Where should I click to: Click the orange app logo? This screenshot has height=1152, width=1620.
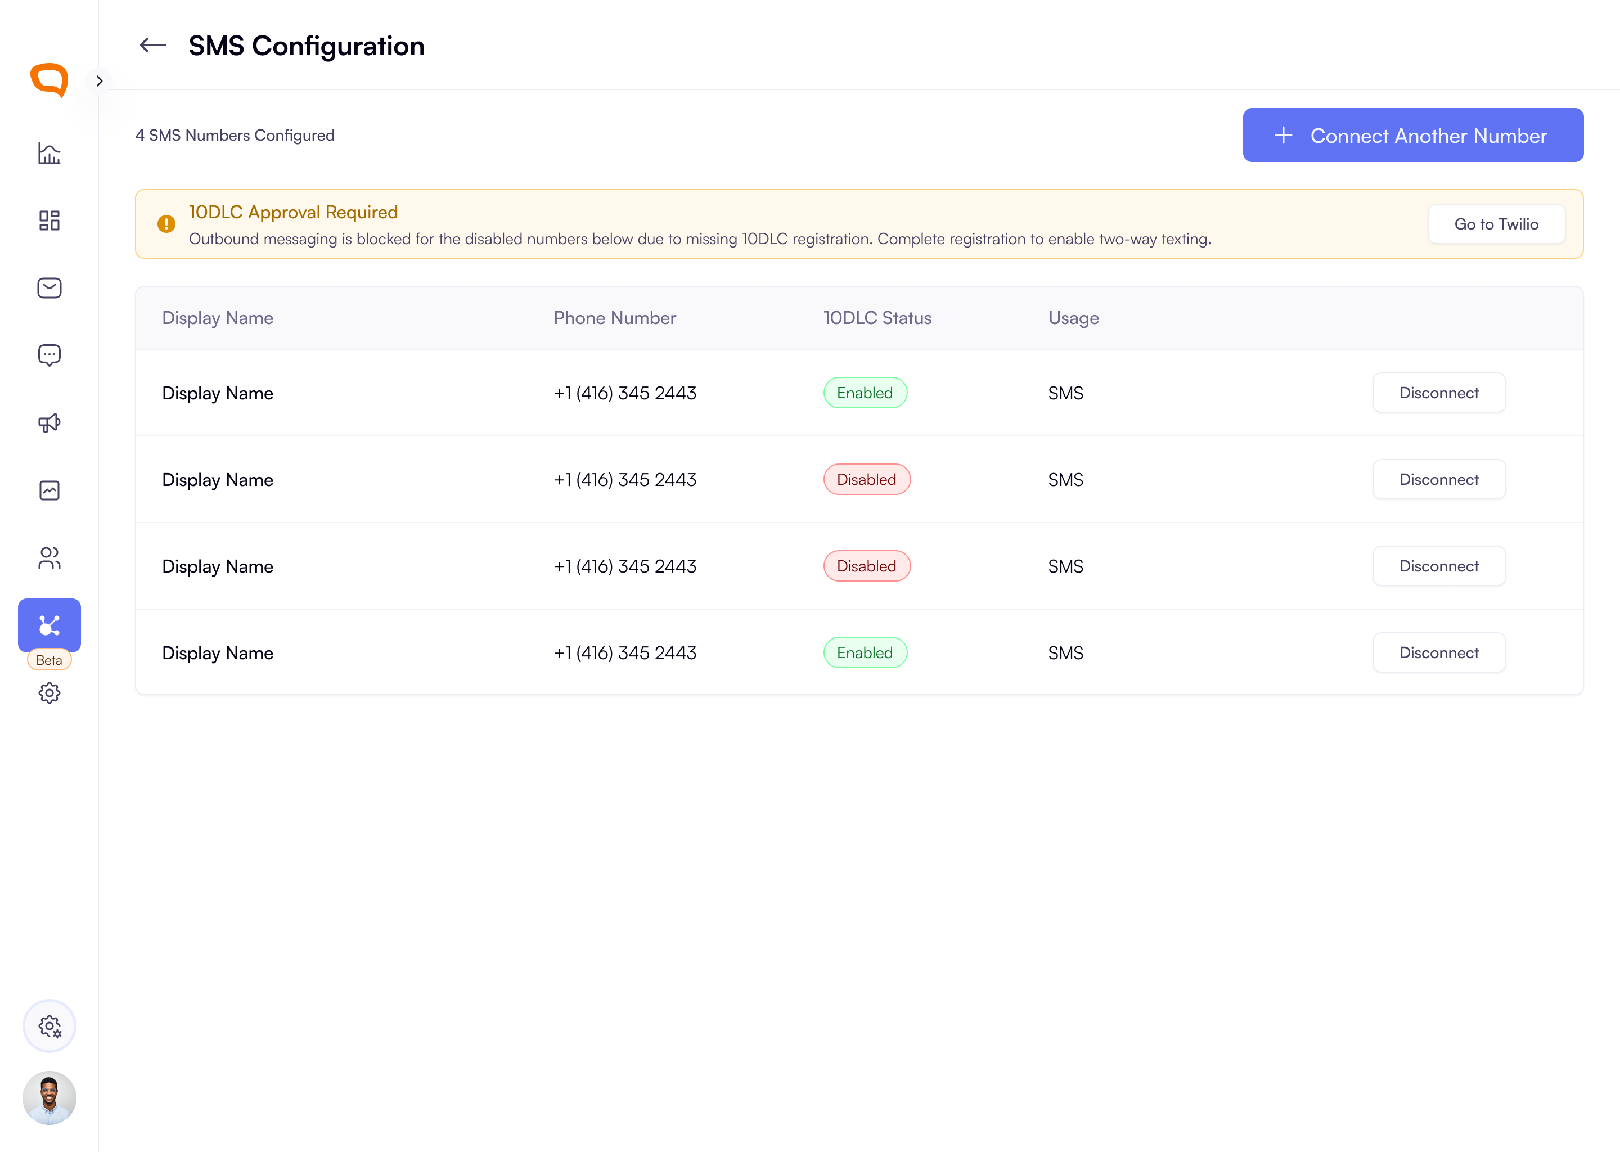coord(49,80)
